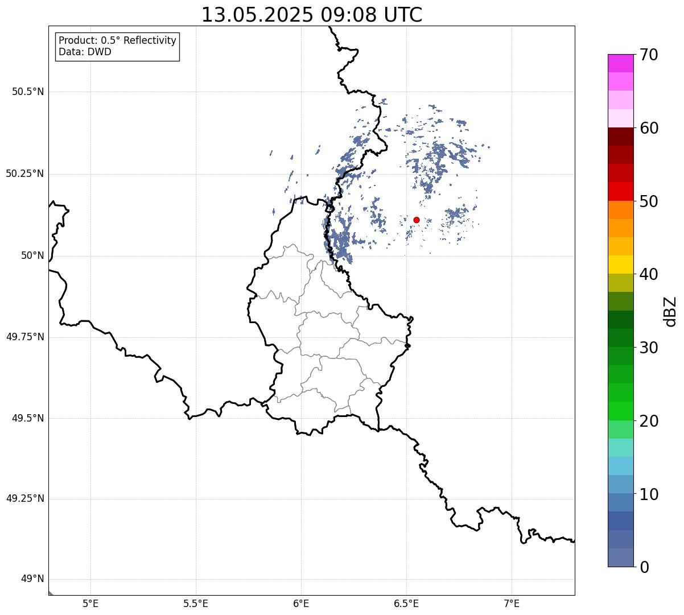
Task: Click the red radar site marker
Action: click(417, 220)
